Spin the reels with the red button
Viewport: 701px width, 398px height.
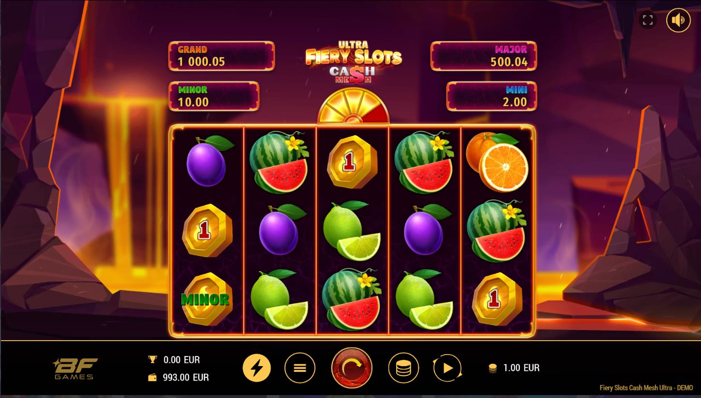[x=352, y=368]
